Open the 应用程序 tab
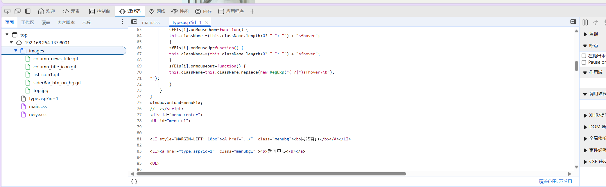Viewport: 606px width, 187px height. pyautogui.click(x=231, y=11)
